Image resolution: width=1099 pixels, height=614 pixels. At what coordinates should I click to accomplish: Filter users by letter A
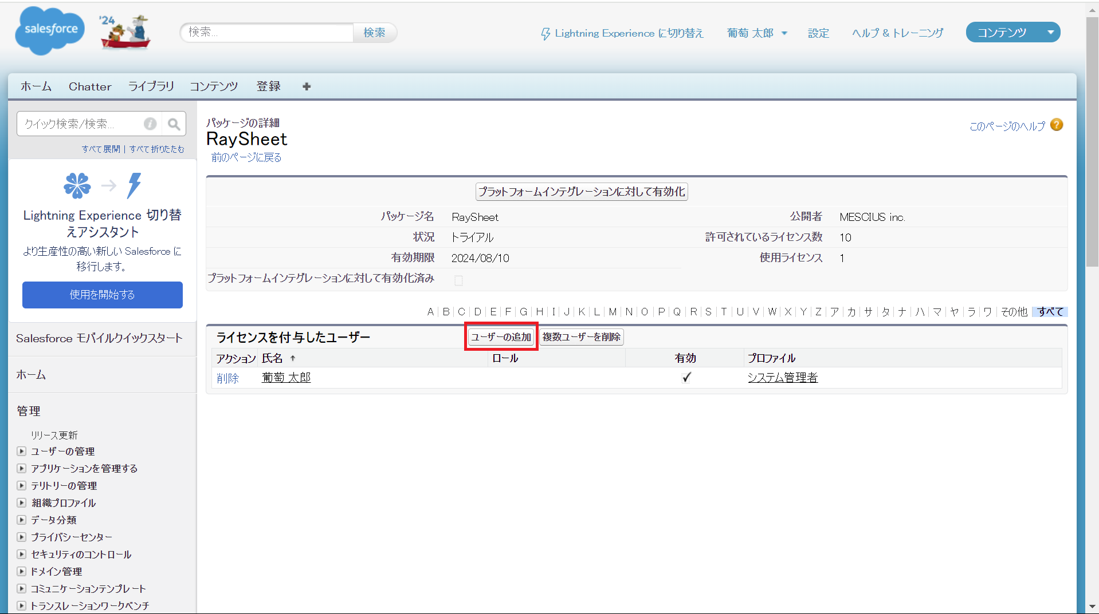coord(430,312)
